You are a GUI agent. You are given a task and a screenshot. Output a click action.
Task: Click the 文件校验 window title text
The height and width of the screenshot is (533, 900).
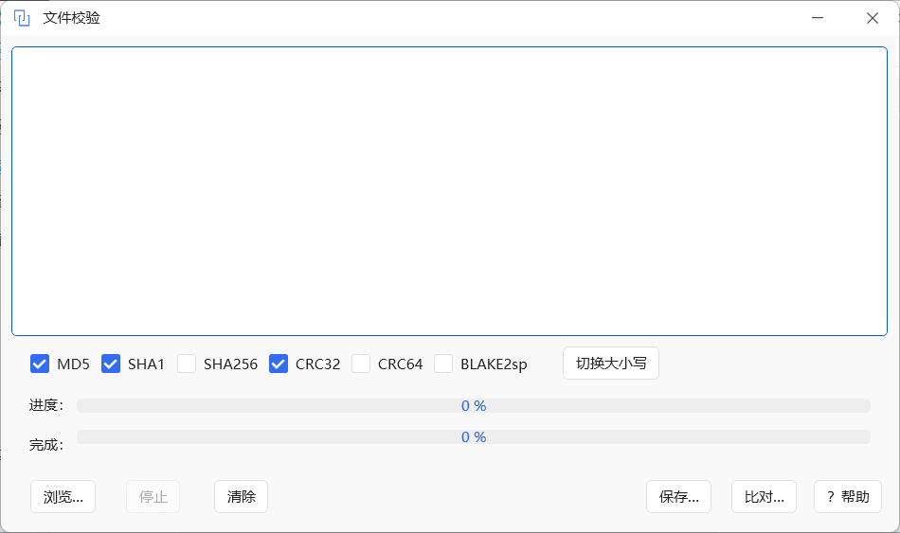[x=71, y=18]
